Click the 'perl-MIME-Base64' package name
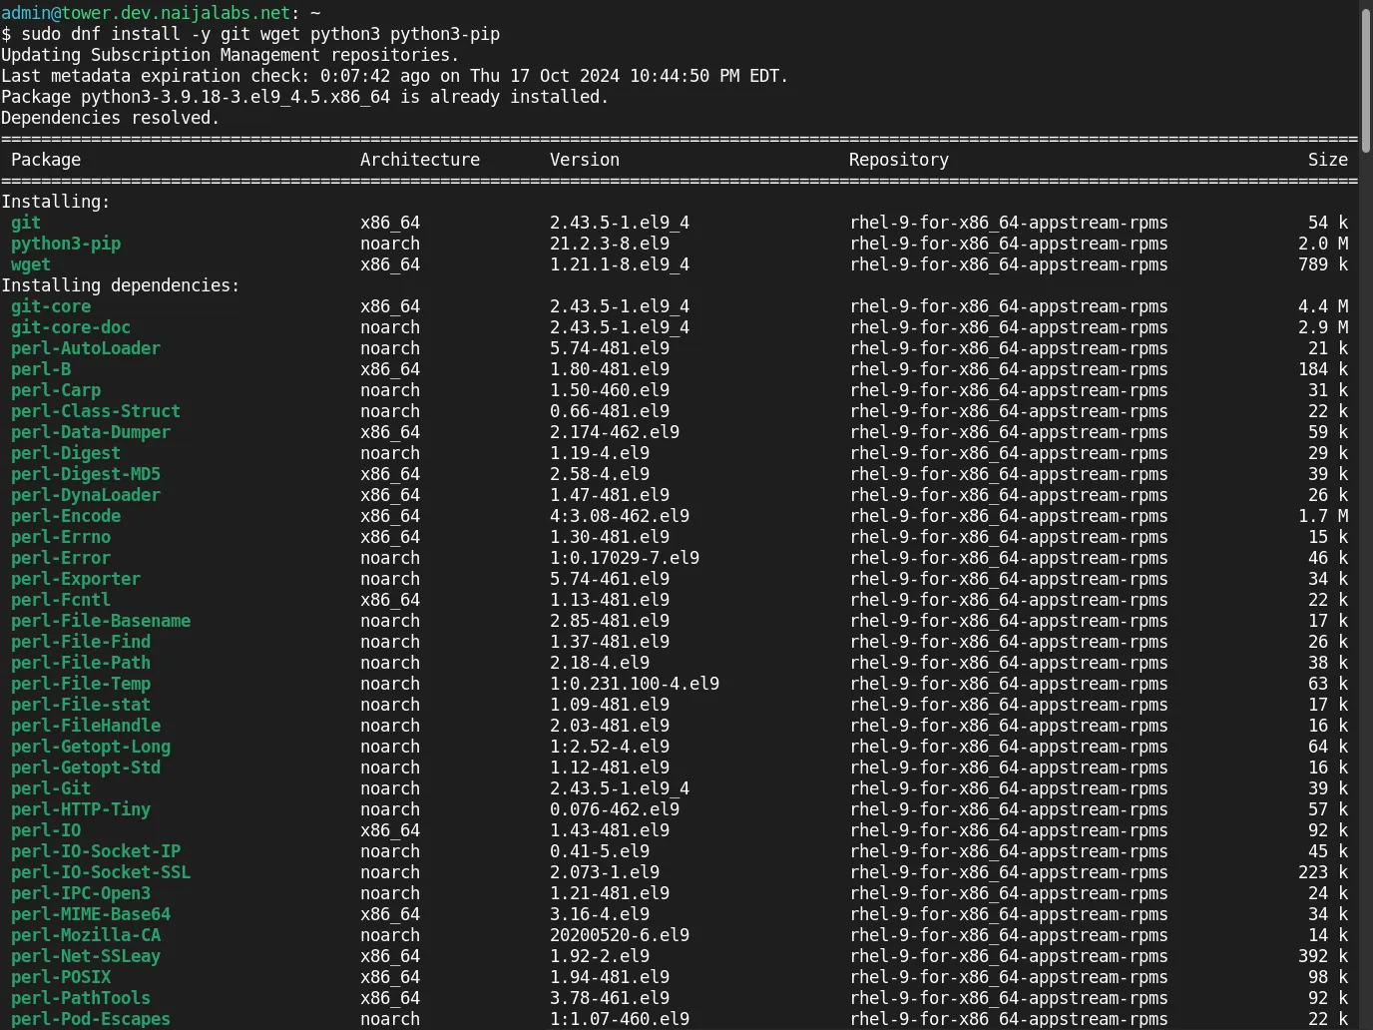 coord(91,914)
